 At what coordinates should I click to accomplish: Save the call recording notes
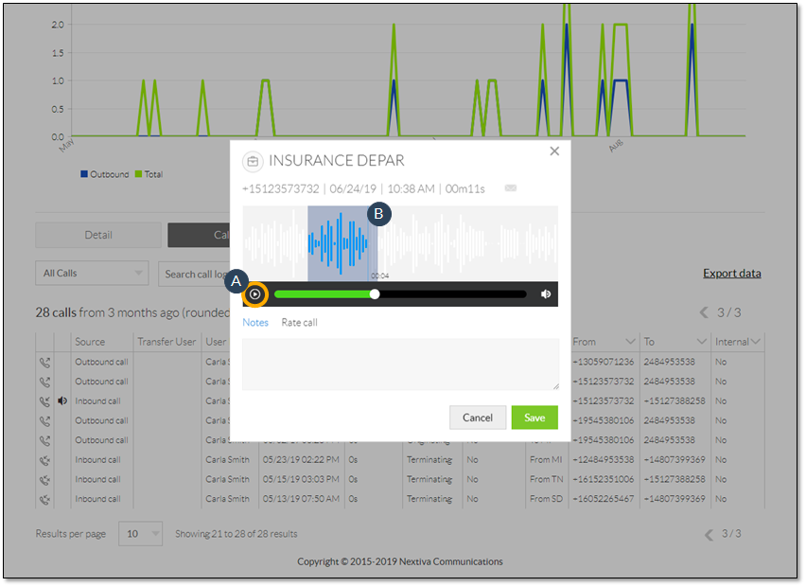[x=534, y=417]
